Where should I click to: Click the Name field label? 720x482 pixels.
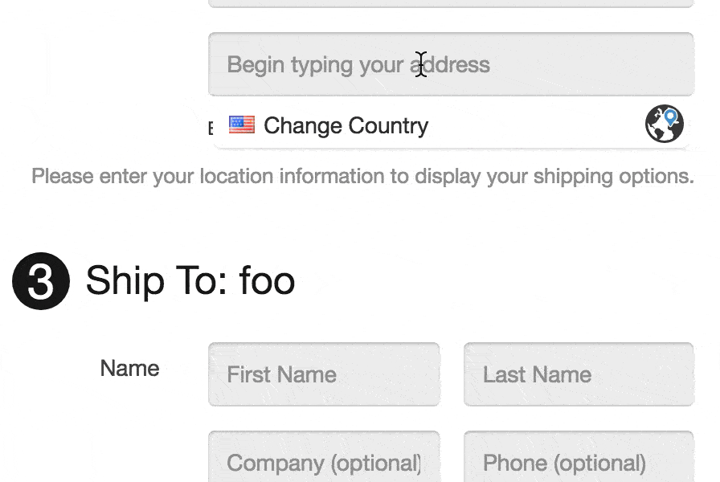coord(130,369)
